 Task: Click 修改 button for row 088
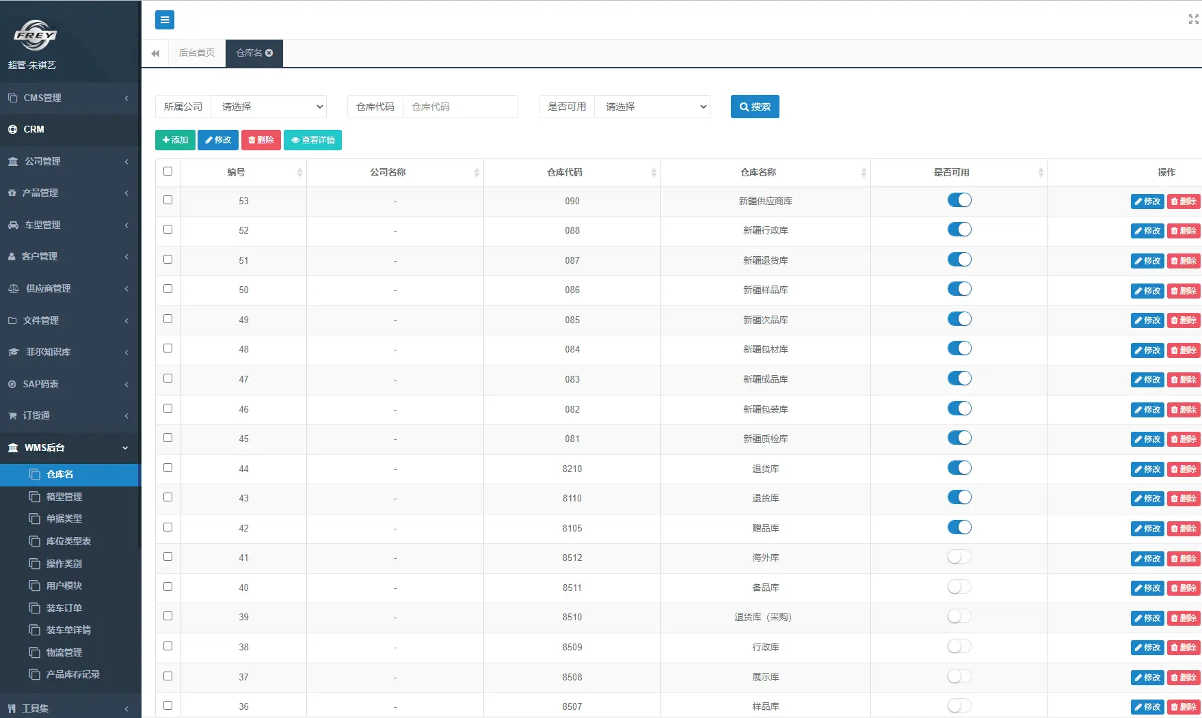[1147, 231]
